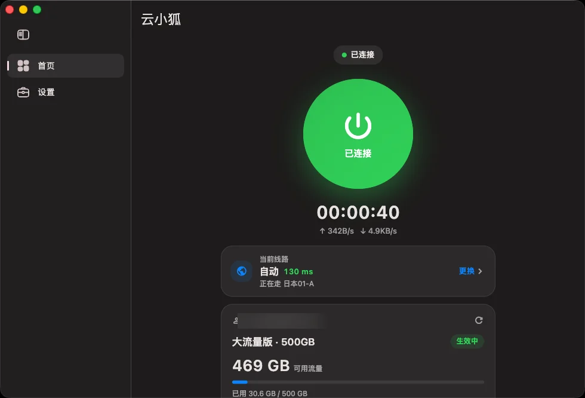The width and height of the screenshot is (585, 398).
Task: Click the 已连接 status pill at top
Action: pyautogui.click(x=358, y=55)
